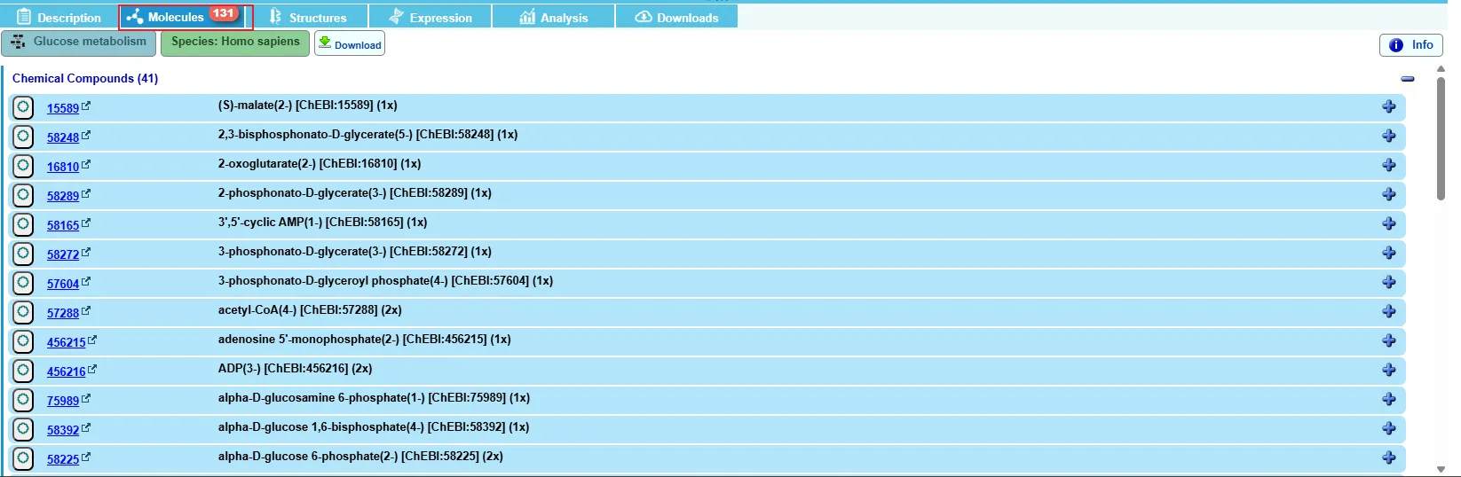This screenshot has width=1461, height=477.
Task: Collapse the Chemical Compounds section
Action: click(1407, 79)
